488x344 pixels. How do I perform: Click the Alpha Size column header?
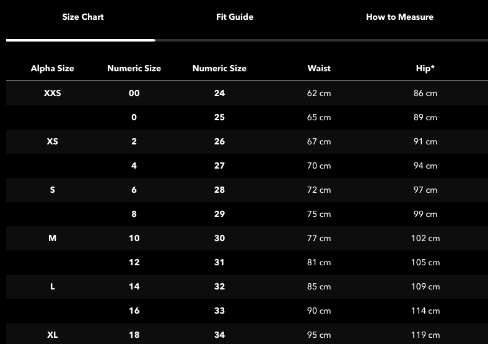click(x=53, y=68)
